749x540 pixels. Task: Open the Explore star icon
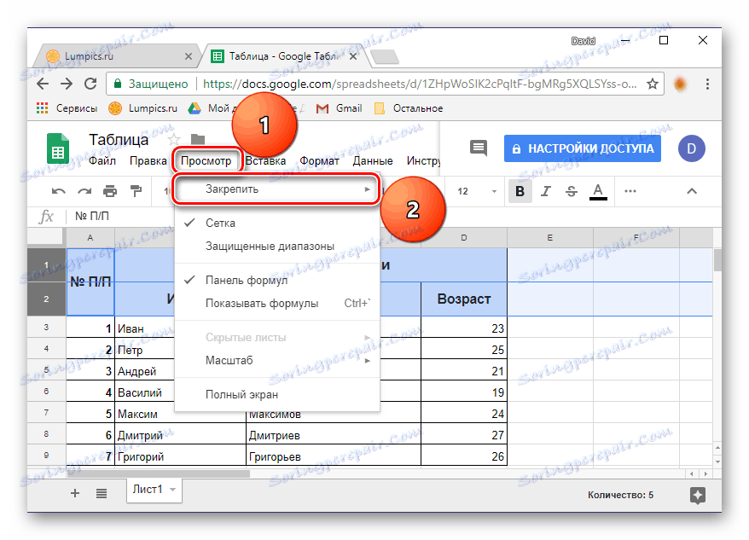tap(698, 495)
